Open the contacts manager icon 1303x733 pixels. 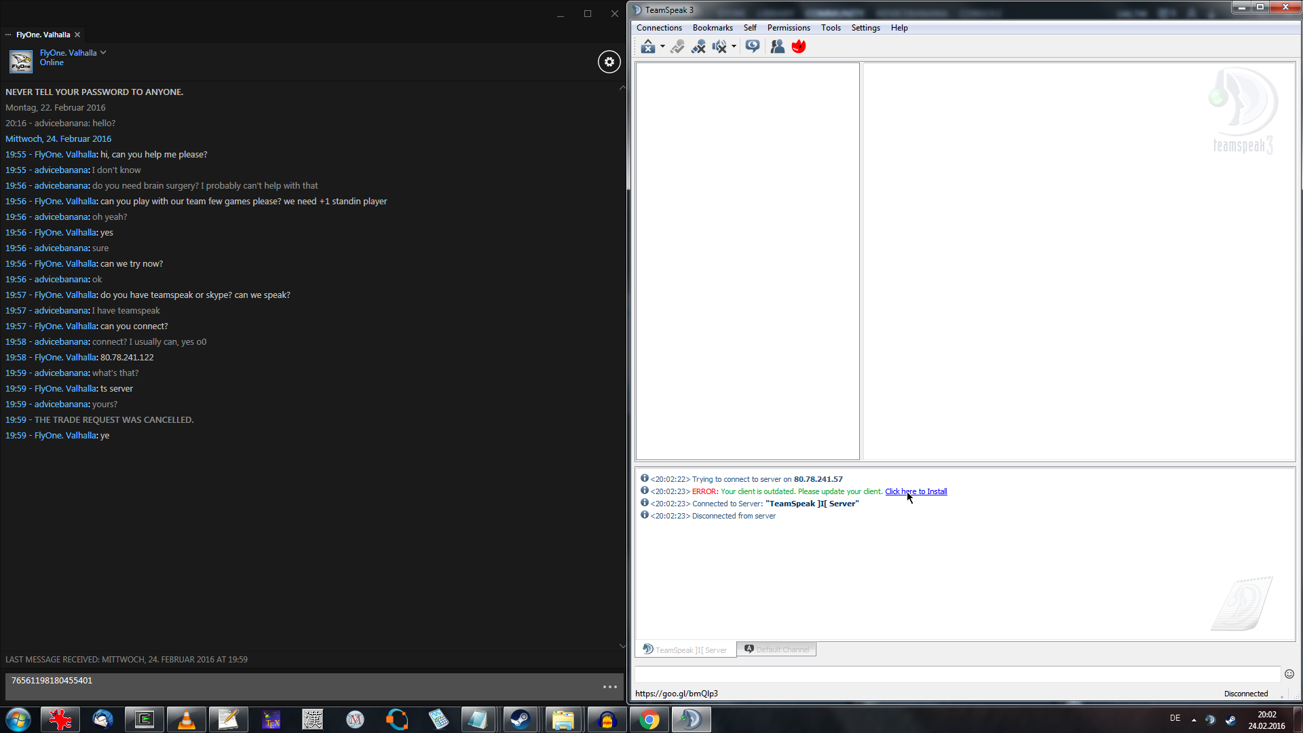(x=778, y=46)
